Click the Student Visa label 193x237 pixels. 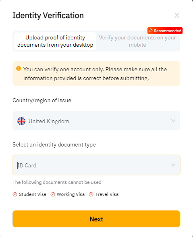pyautogui.click(x=33, y=194)
